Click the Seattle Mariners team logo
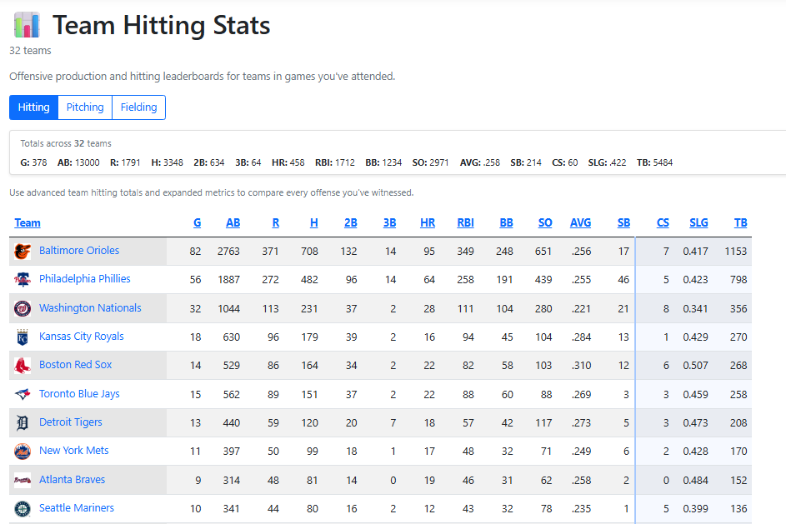The width and height of the screenshot is (786, 524). click(x=23, y=509)
